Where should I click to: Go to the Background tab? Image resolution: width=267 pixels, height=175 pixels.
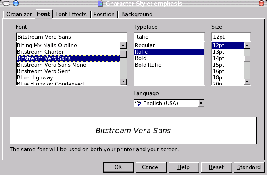[x=137, y=14]
